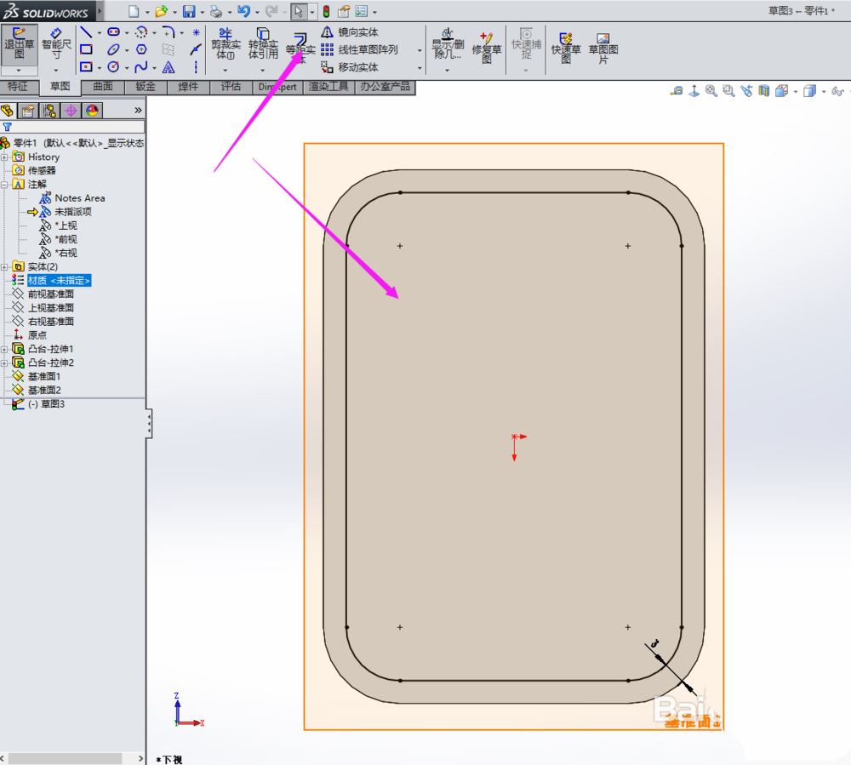Pick the Center Rectangle tool

tap(86, 66)
